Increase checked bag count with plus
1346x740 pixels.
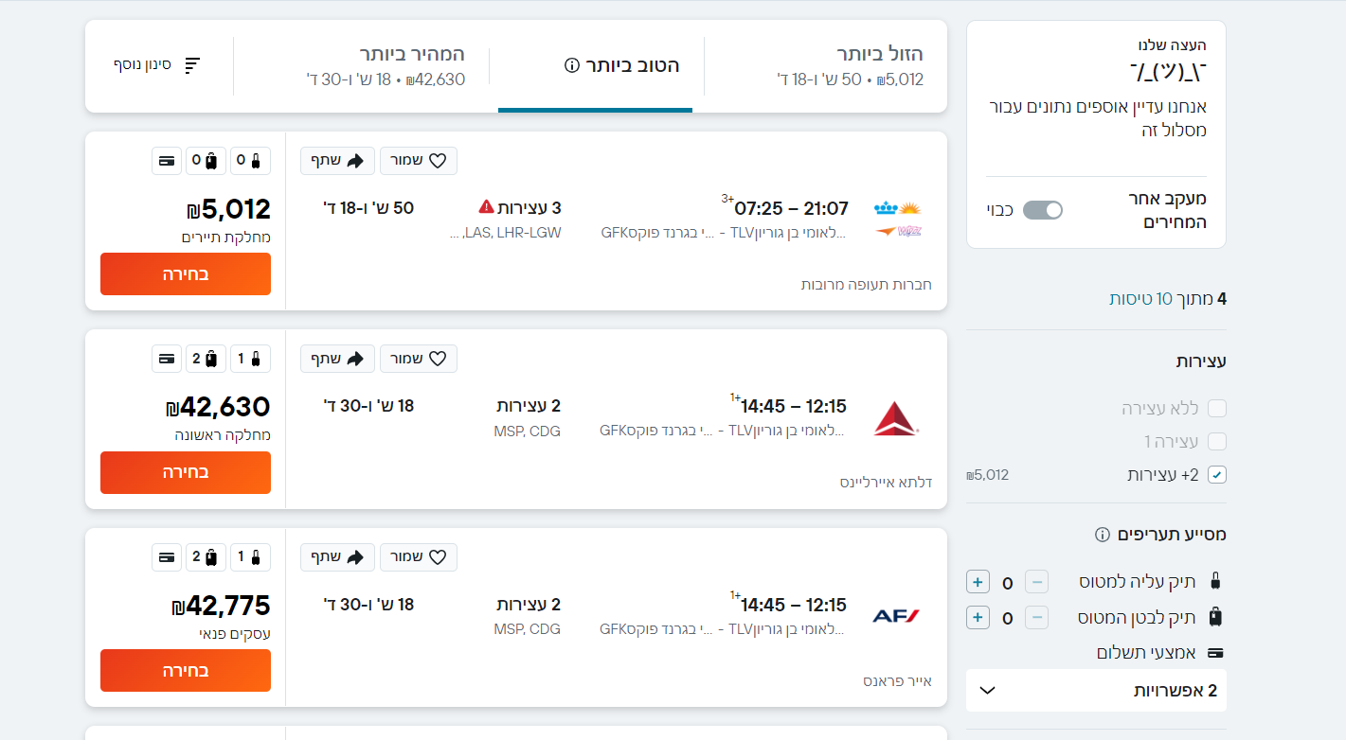point(978,618)
